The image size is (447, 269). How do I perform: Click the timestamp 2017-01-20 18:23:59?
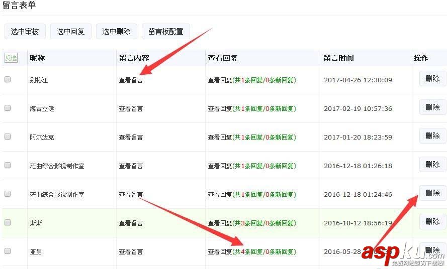click(358, 137)
